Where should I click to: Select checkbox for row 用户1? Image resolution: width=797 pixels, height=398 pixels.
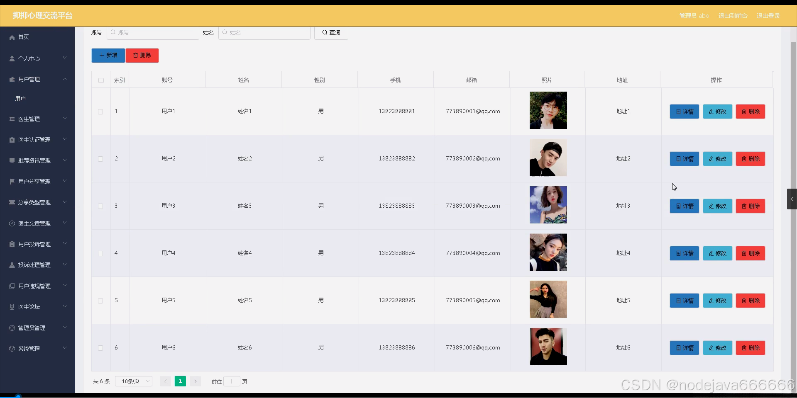click(x=100, y=112)
